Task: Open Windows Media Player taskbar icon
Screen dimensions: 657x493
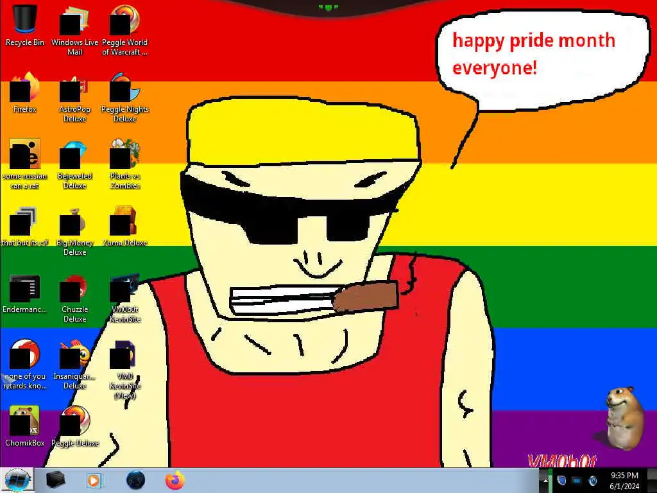Action: click(94, 480)
